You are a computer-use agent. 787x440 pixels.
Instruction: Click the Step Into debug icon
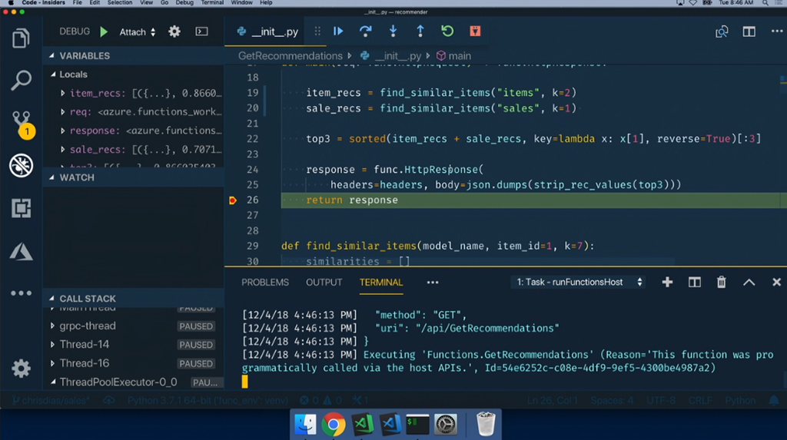[x=393, y=31]
